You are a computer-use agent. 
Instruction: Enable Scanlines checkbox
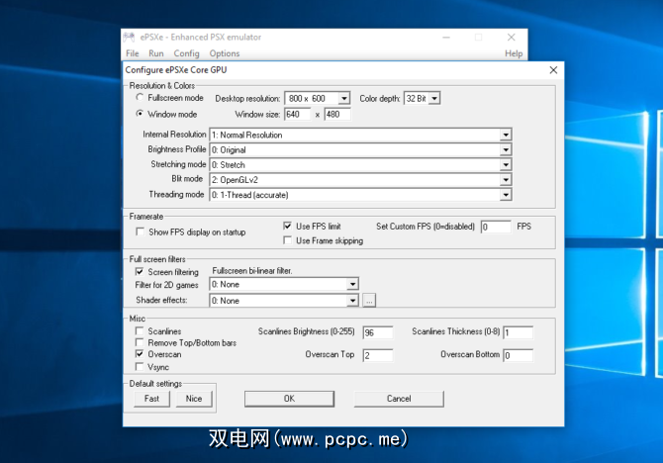[x=140, y=330]
